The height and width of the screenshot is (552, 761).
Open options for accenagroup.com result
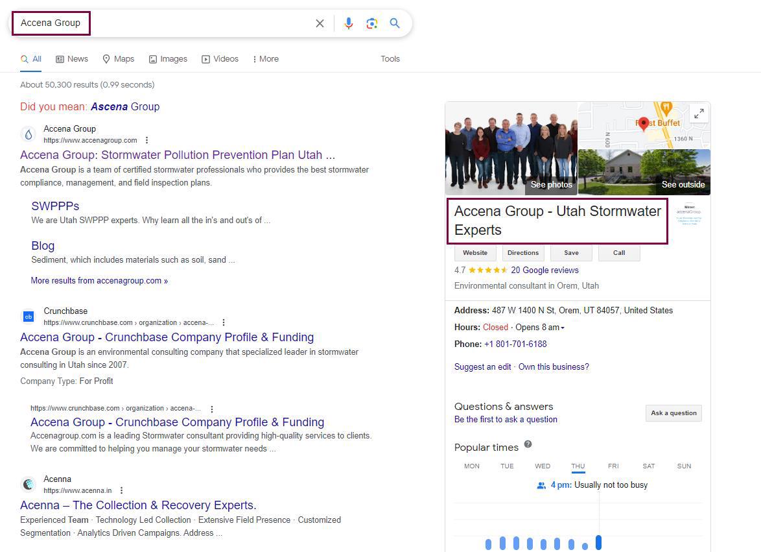147,140
